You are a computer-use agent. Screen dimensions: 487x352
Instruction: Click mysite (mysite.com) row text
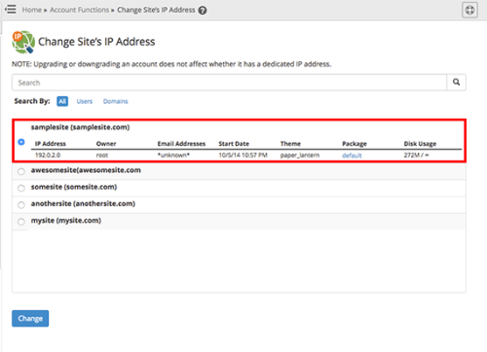click(x=66, y=221)
